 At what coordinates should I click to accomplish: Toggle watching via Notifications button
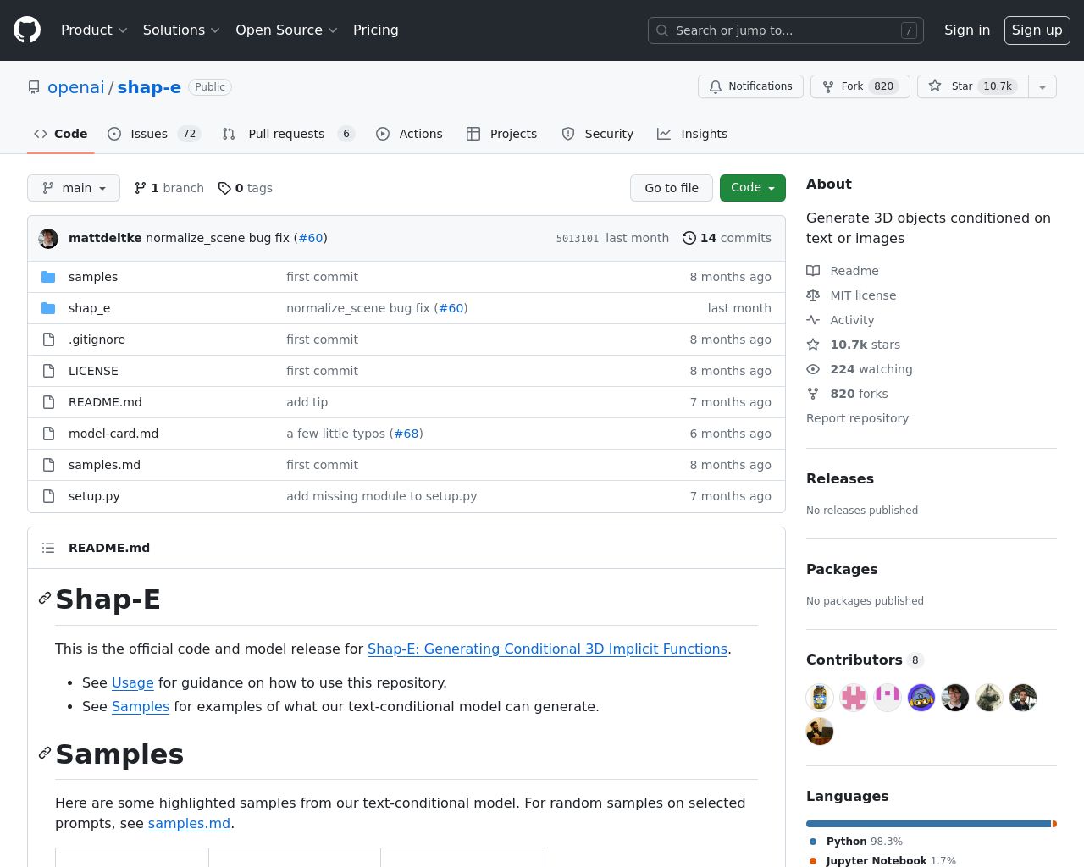pos(750,86)
